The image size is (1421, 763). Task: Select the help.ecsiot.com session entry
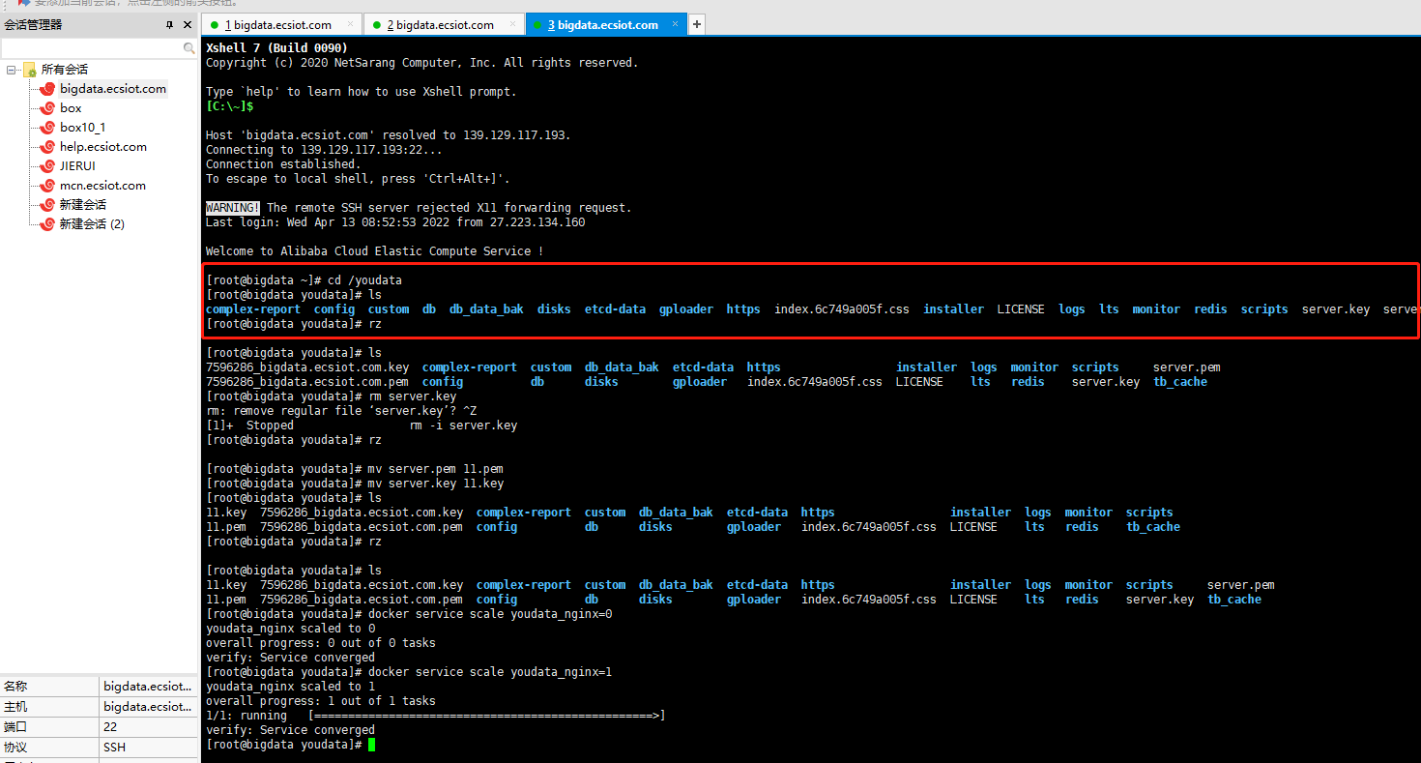tap(103, 147)
